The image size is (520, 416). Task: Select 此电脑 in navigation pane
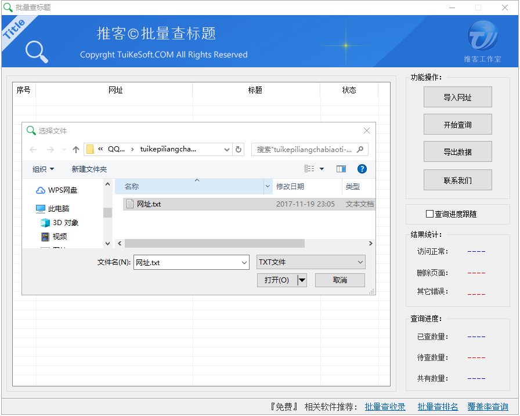coord(52,208)
